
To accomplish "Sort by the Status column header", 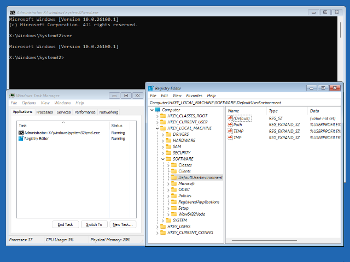I will pos(120,126).
